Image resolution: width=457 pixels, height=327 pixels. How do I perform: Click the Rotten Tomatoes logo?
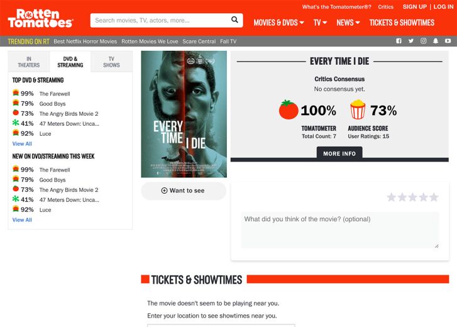coord(41,18)
